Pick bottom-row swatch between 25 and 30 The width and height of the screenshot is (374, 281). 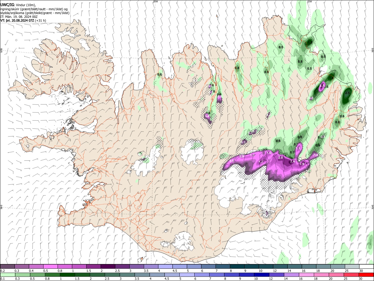tap(351, 275)
